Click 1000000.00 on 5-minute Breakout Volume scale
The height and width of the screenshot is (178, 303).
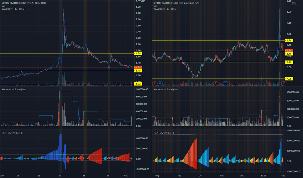[x=142, y=89]
